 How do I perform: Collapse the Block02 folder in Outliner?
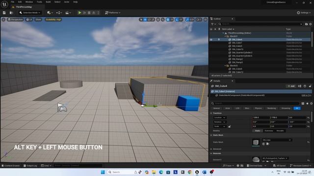click(x=225, y=66)
